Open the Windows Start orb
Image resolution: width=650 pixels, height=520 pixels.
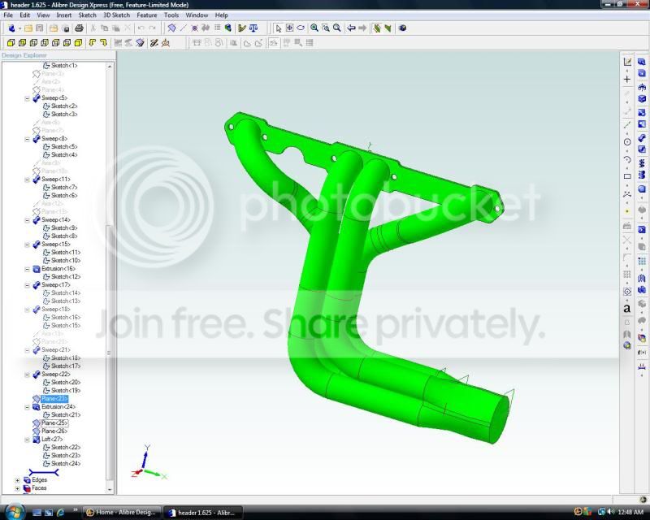pyautogui.click(x=14, y=511)
